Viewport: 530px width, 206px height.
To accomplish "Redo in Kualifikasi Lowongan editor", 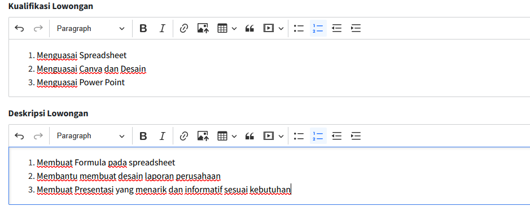I will 38,28.
